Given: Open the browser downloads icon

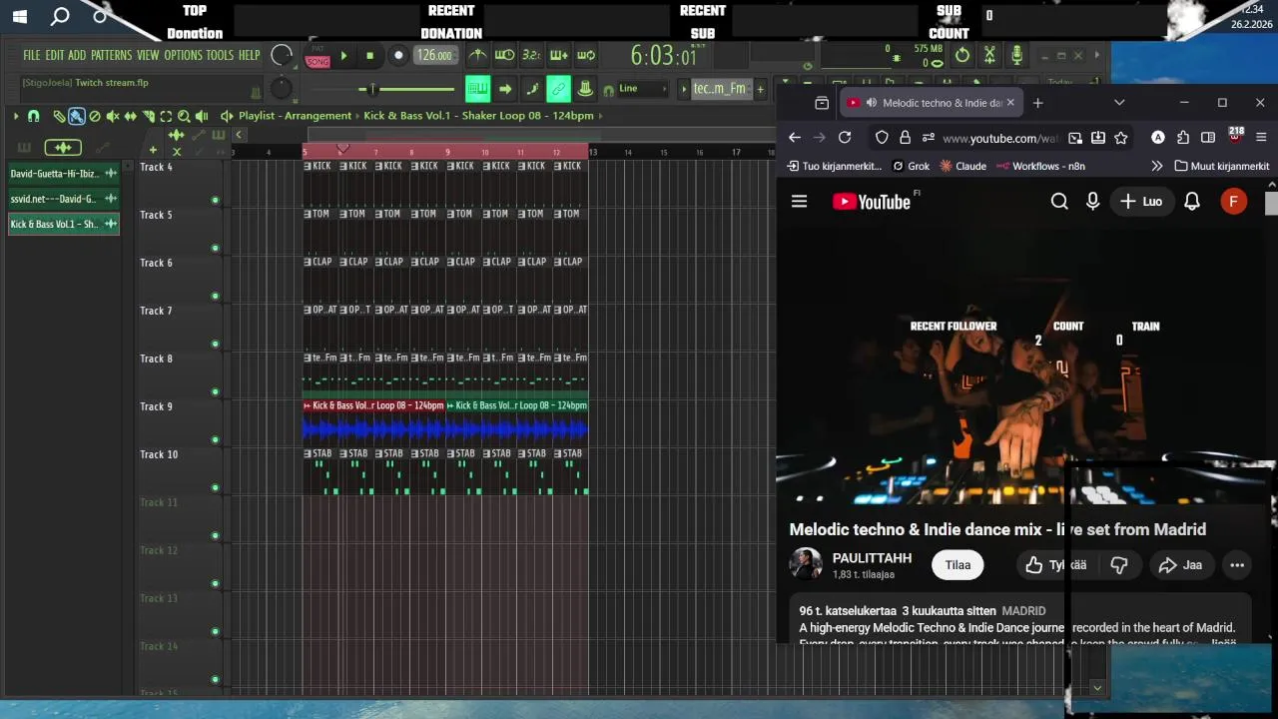Looking at the screenshot, I should [1098, 138].
